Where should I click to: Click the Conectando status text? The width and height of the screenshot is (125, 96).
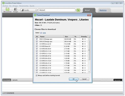[10, 93]
